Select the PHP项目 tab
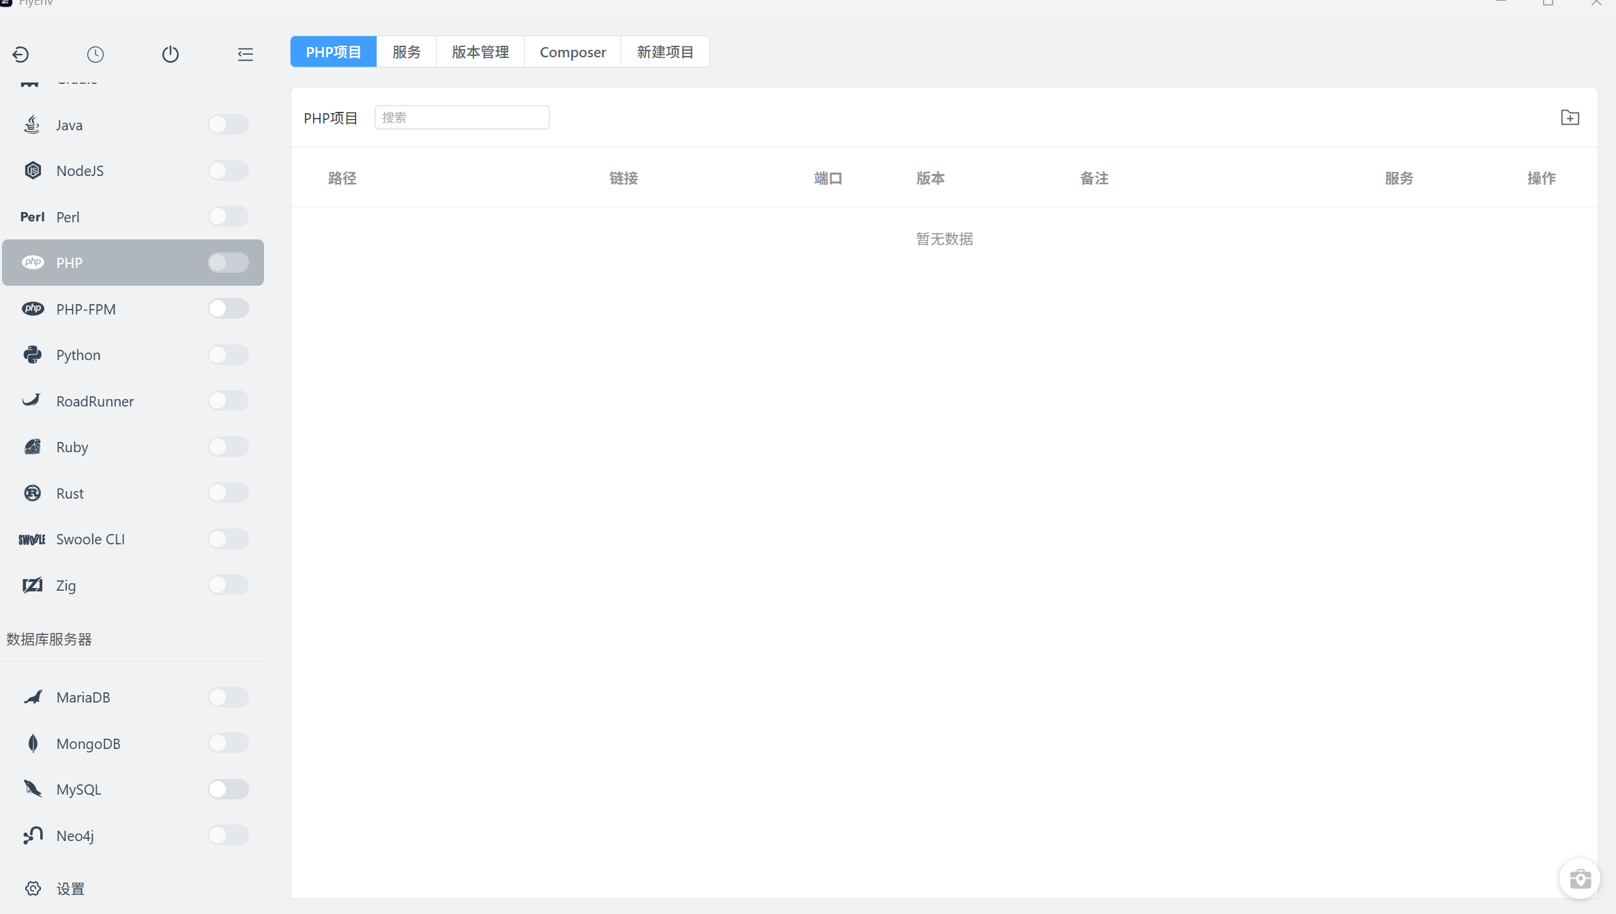This screenshot has width=1616, height=914. click(x=334, y=52)
